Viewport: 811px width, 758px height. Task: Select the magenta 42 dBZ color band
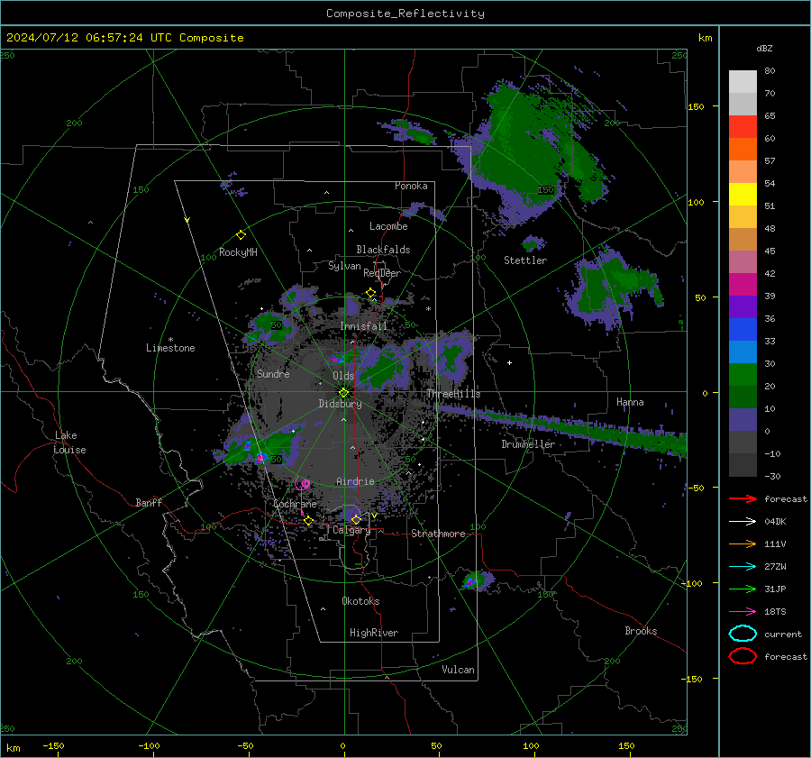pos(743,284)
